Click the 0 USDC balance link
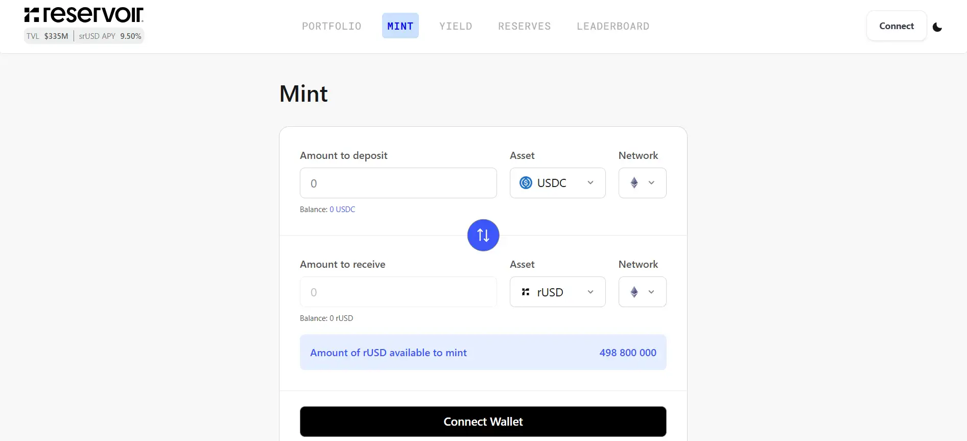Image resolution: width=967 pixels, height=441 pixels. click(342, 210)
